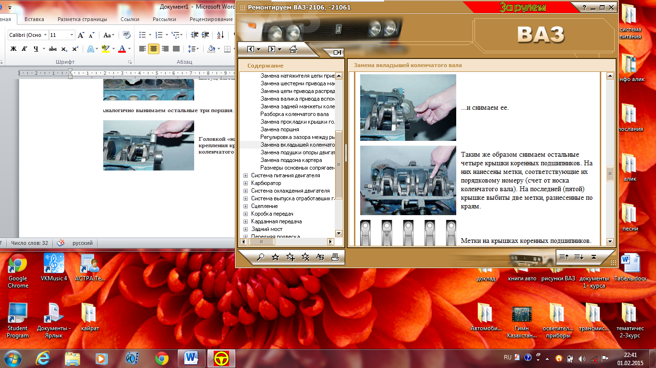The image size is (656, 368).
Task: Click the font size icon in manual toolbar
Action: tap(320, 257)
